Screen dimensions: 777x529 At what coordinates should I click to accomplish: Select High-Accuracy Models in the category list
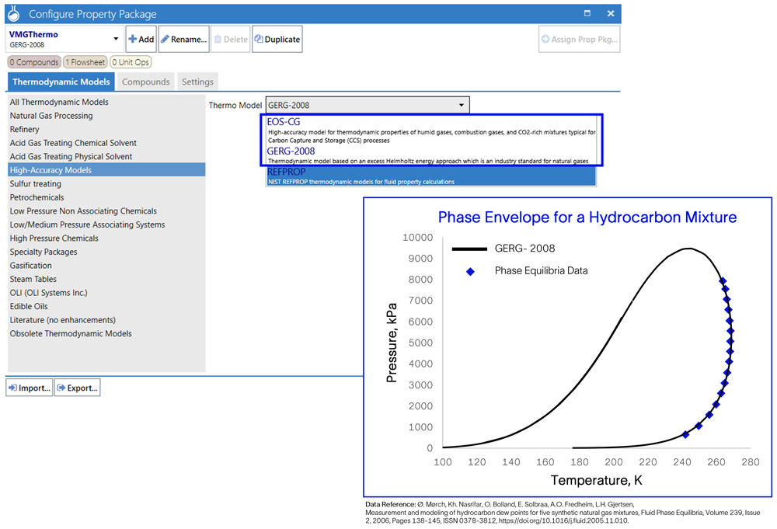pos(51,170)
